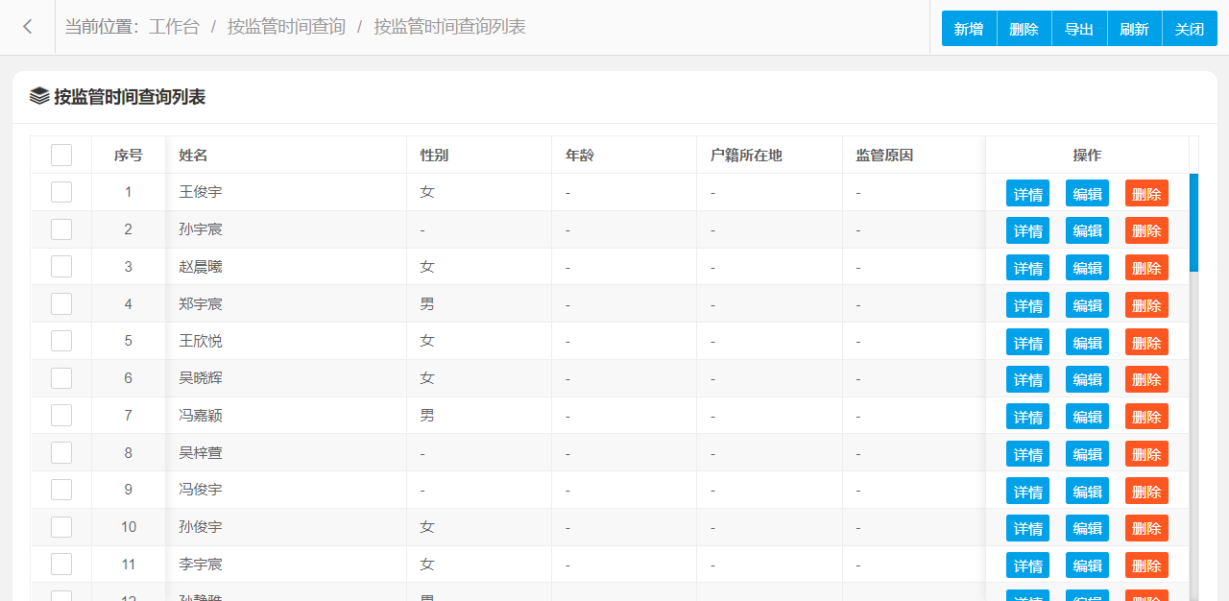Click the blue vertical scrollbar thumb
Viewport: 1229px width, 601px height.
[1193, 223]
